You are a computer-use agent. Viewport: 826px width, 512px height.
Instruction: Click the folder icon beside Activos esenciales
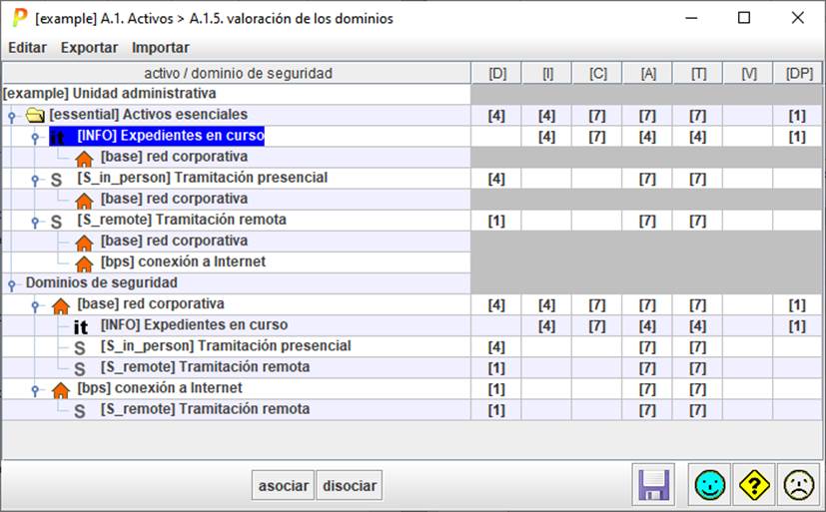[35, 115]
